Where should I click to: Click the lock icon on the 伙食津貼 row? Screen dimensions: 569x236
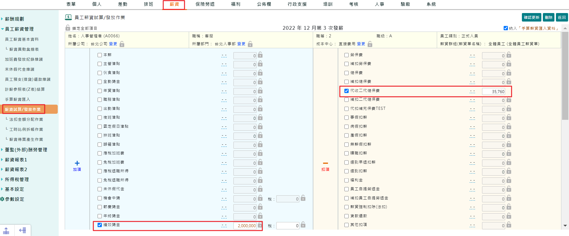click(260, 73)
